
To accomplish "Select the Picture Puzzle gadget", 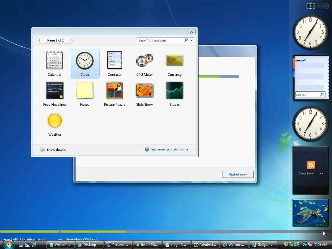I will 114,94.
